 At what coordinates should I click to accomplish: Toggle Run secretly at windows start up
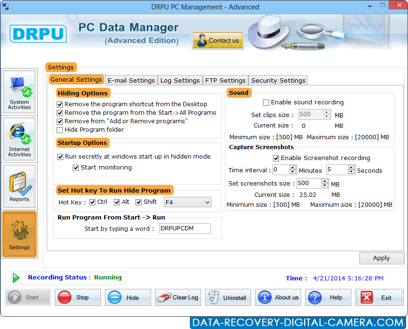pyautogui.click(x=60, y=157)
